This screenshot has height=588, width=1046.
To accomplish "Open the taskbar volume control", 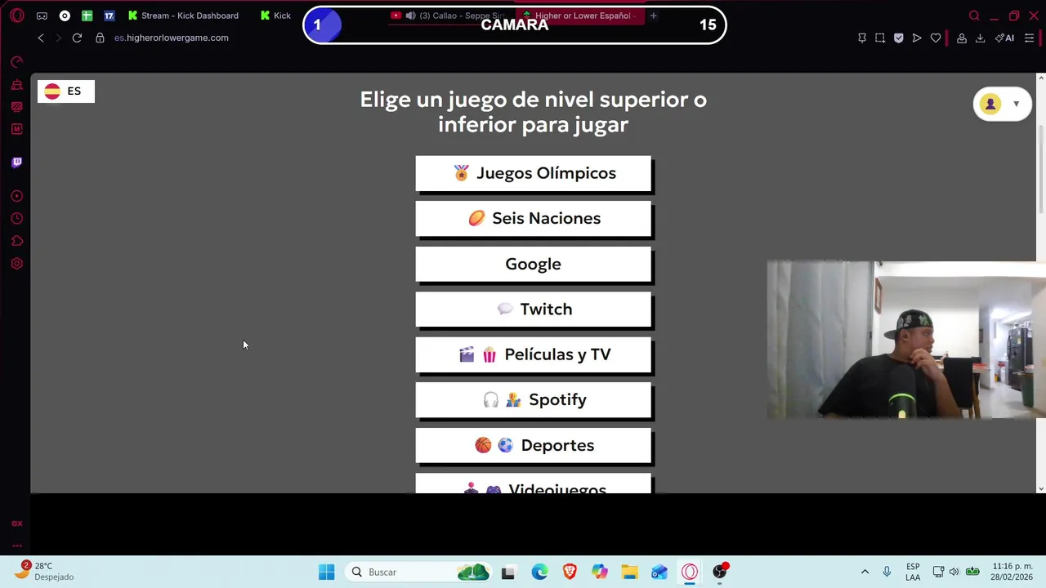I will pos(954,572).
